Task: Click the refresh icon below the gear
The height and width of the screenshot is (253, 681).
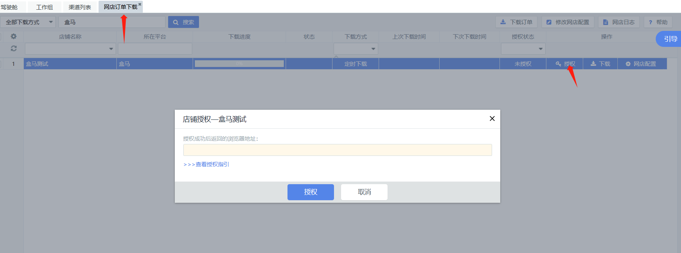Action: [x=14, y=49]
